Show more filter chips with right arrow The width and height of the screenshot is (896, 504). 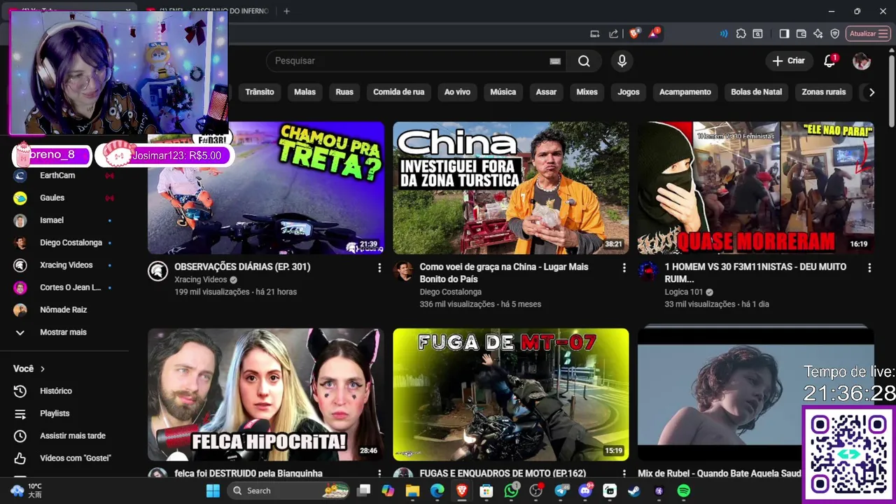click(x=871, y=92)
